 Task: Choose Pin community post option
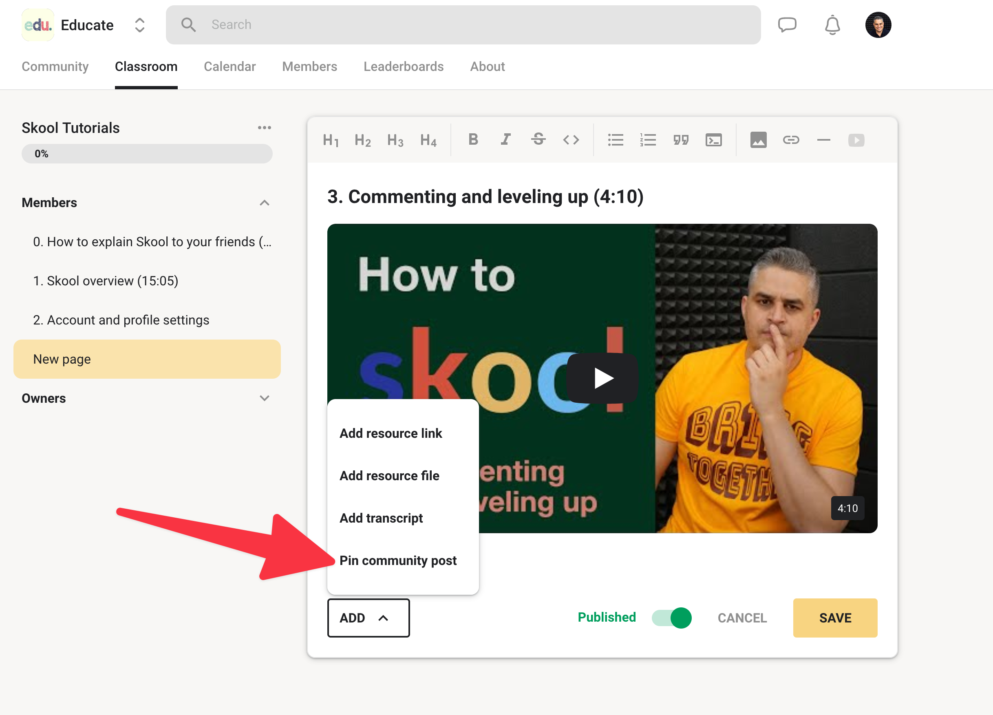click(x=397, y=560)
